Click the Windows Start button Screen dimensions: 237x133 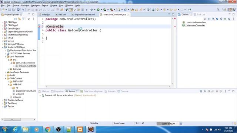point(4,130)
